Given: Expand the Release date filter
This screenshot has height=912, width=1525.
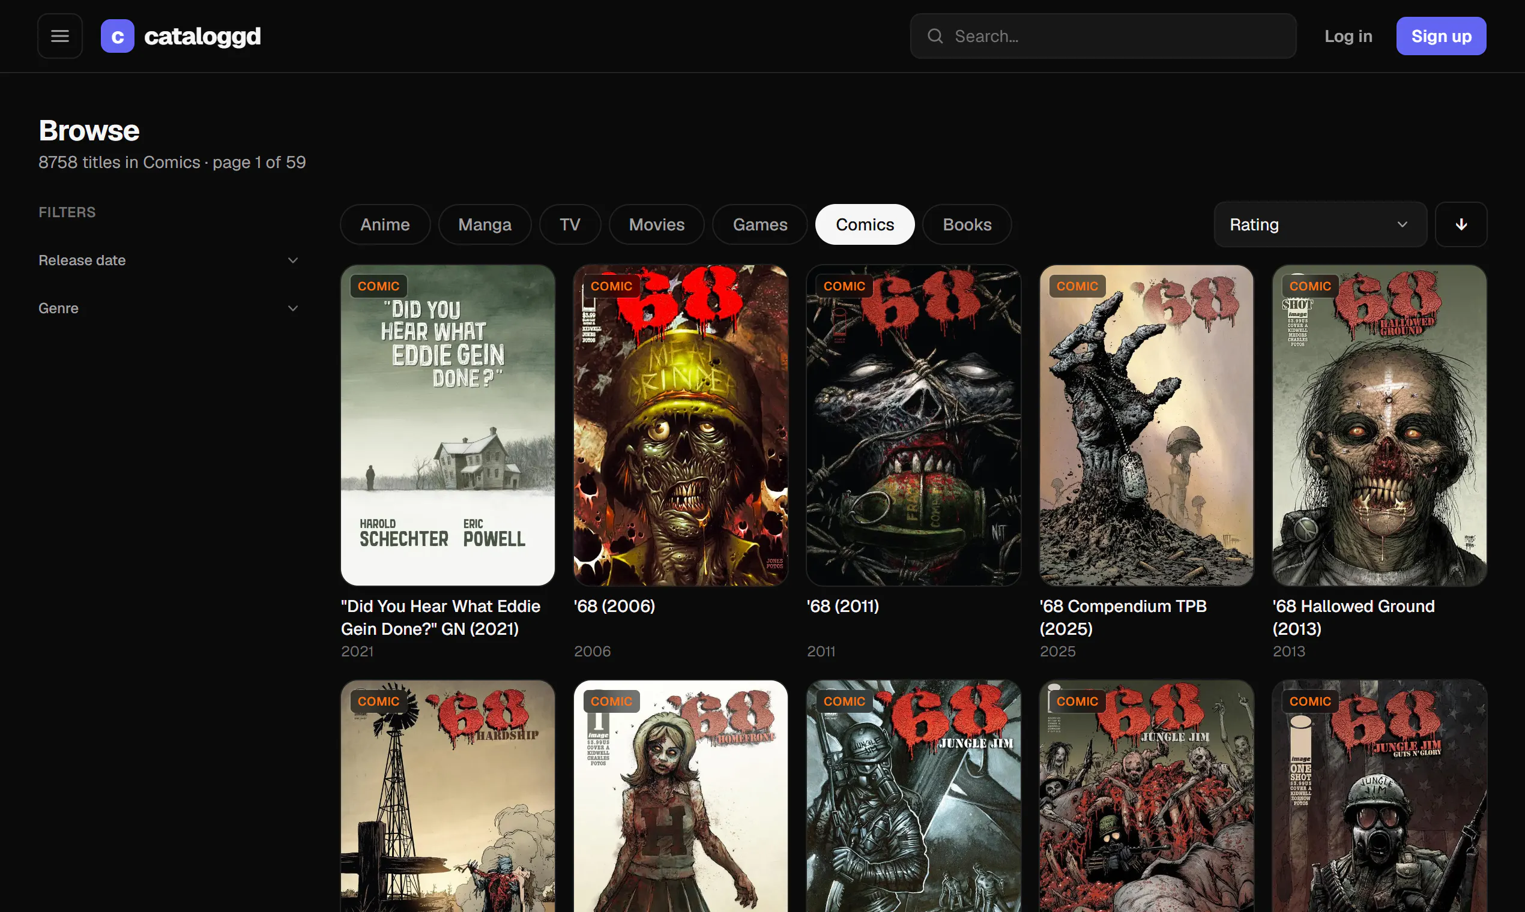Looking at the screenshot, I should [169, 260].
